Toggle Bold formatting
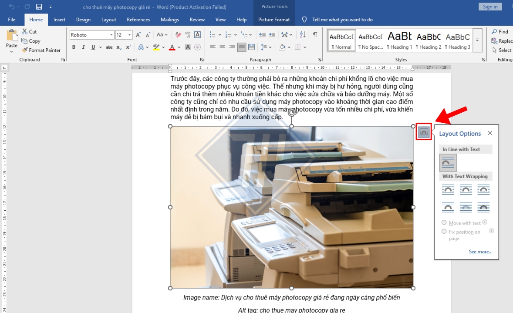 74,47
